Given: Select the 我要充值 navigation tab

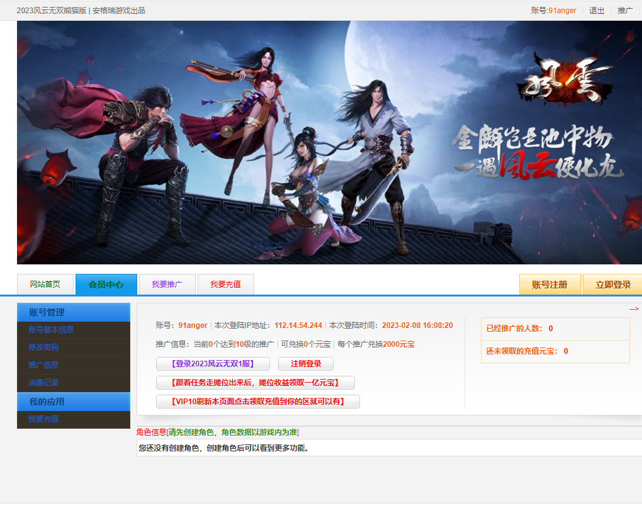Looking at the screenshot, I should tap(225, 285).
